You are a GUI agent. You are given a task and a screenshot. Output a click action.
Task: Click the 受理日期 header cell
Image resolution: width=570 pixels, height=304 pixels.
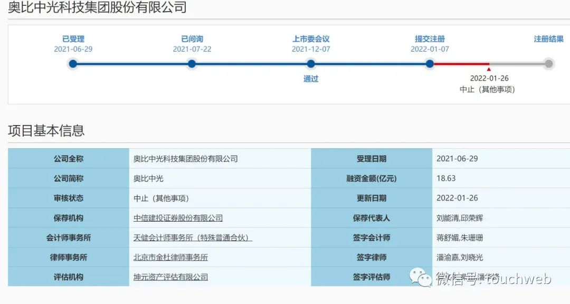372,158
